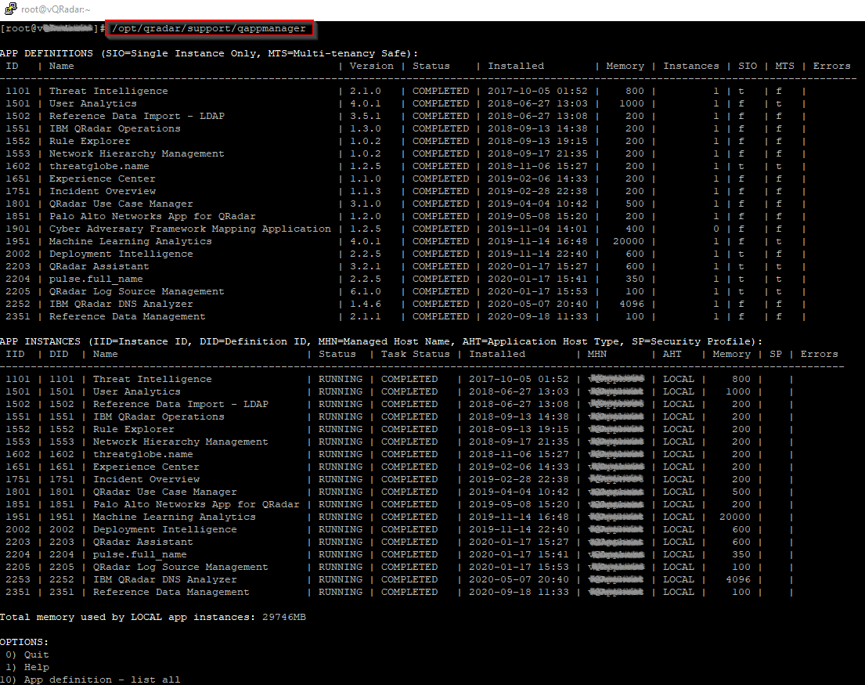865x685 pixels.
Task: Select 'User Analytics' in App Definitions table
Action: click(x=92, y=103)
